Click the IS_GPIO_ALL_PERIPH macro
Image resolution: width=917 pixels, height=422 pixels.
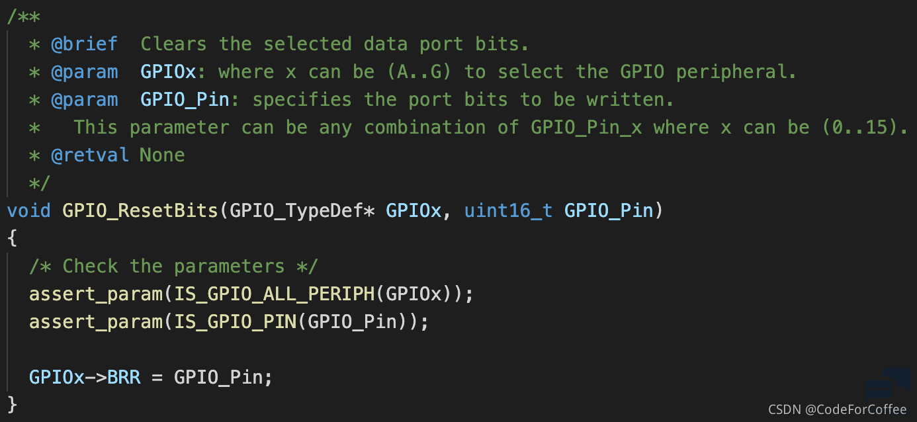[274, 294]
